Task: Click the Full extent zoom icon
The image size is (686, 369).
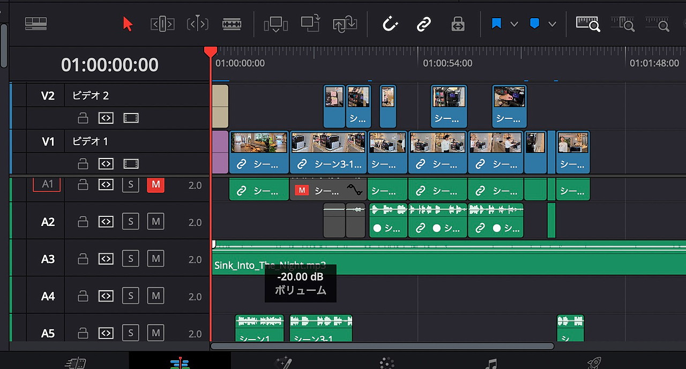Action: pos(588,24)
